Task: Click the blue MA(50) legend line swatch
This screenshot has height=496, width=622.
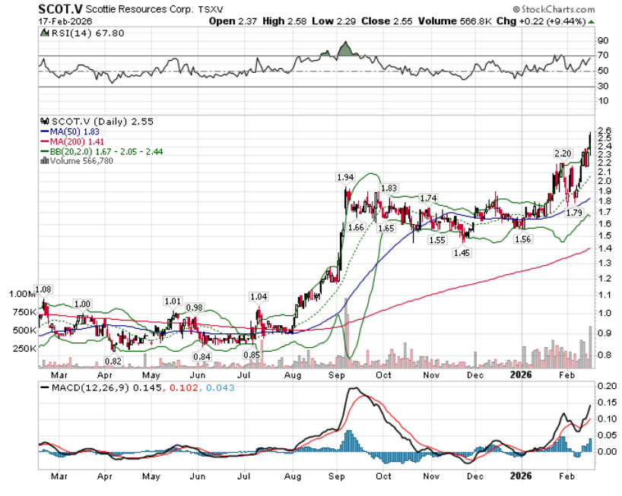Action: 44,132
